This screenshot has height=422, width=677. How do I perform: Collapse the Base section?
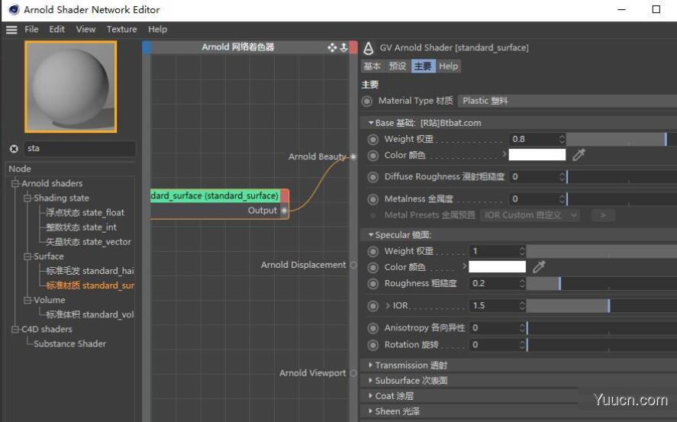[370, 123]
